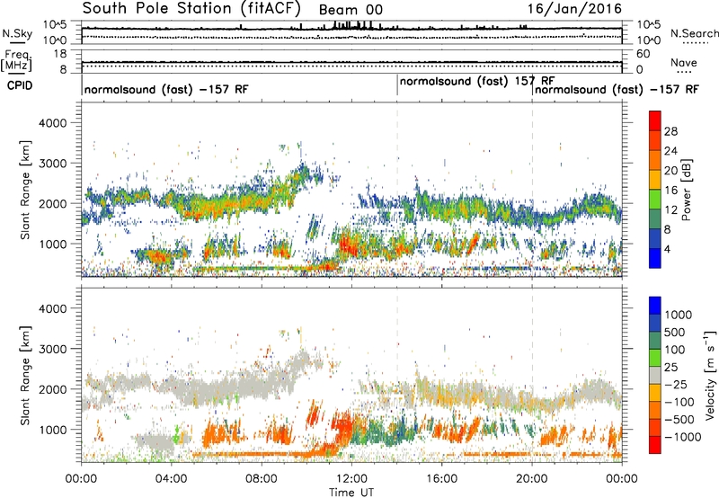Click the '2000' tick on the power panel
Image resolution: width=719 pixels, height=498 pixels.
click(x=53, y=203)
